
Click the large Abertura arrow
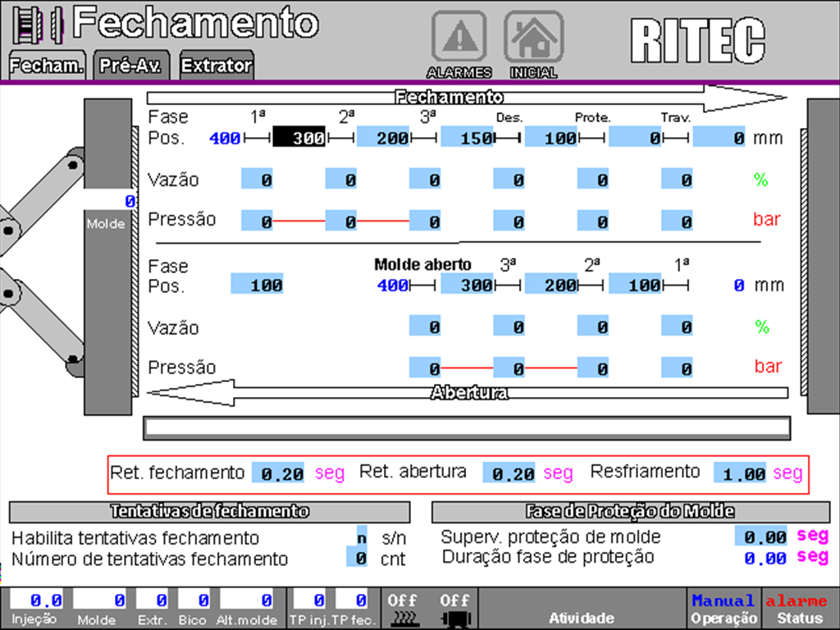[468, 393]
